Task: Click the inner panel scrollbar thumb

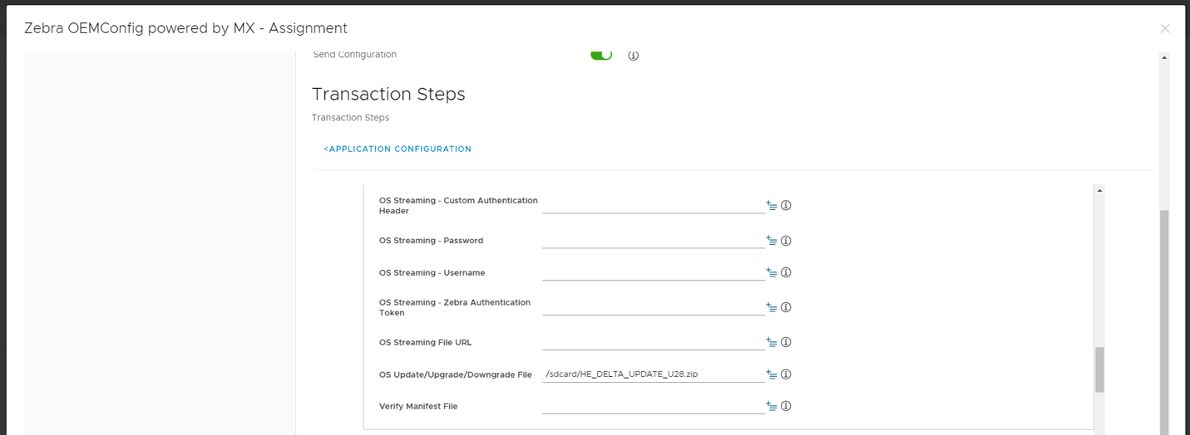Action: click(1099, 369)
